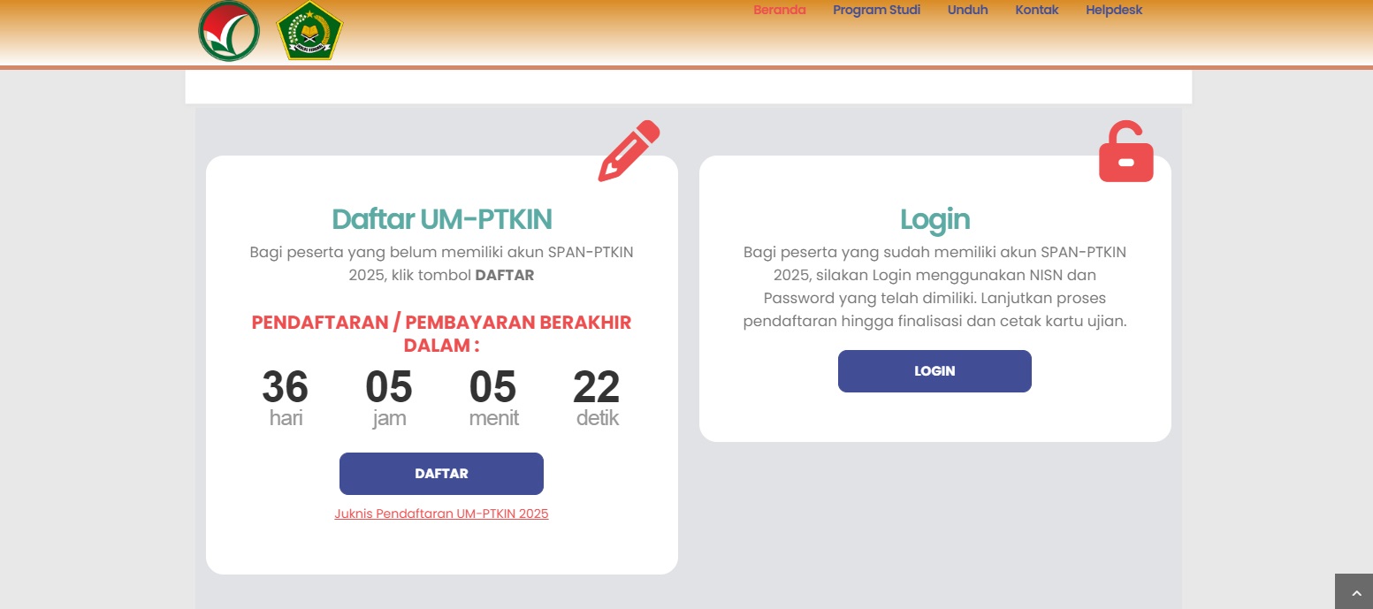1373x609 pixels.
Task: Go to the Beranda menu item
Action: click(x=779, y=11)
